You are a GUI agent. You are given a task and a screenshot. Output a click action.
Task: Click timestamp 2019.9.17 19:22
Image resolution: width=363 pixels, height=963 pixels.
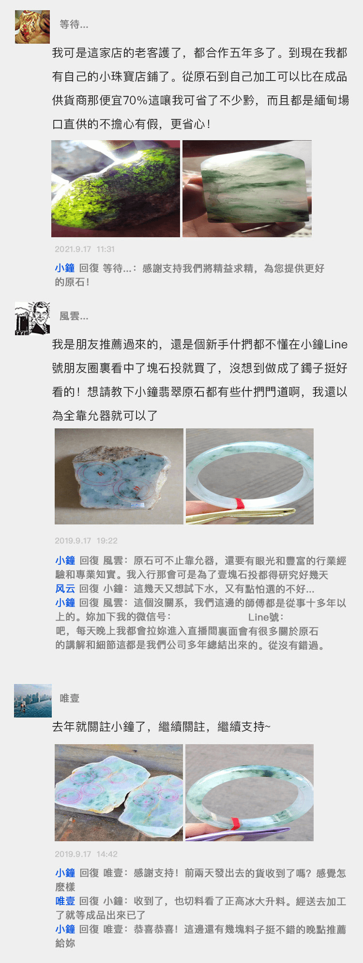coord(86,541)
